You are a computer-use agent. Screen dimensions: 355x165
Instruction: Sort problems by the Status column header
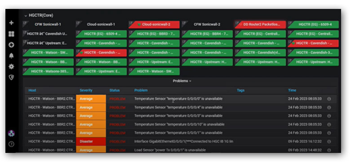pyautogui.click(x=115, y=90)
